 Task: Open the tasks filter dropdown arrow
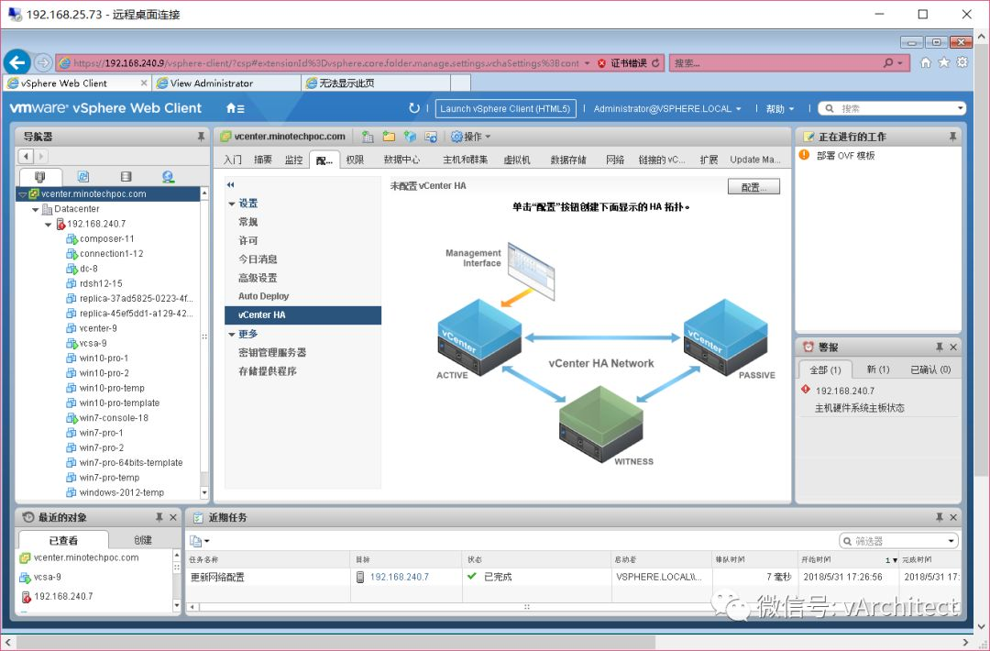pyautogui.click(x=951, y=541)
